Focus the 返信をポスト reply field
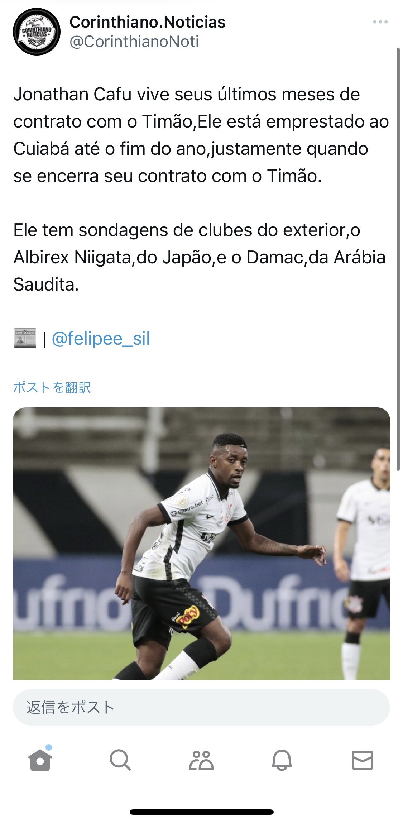 pos(201,707)
